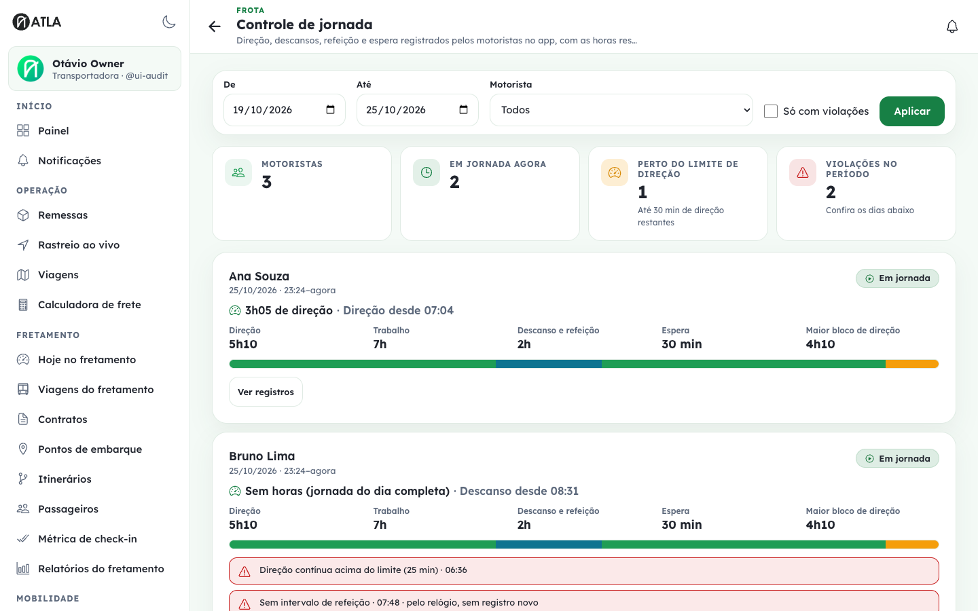This screenshot has width=978, height=611.
Task: Open the Até date picker calendar icon
Action: pyautogui.click(x=464, y=110)
